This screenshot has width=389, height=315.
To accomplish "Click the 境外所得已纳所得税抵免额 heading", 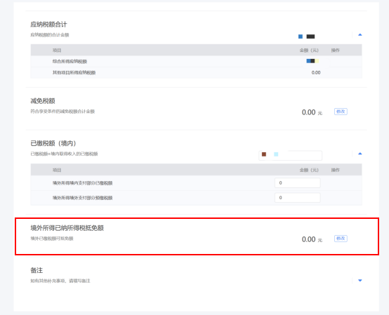I will click(x=67, y=228).
